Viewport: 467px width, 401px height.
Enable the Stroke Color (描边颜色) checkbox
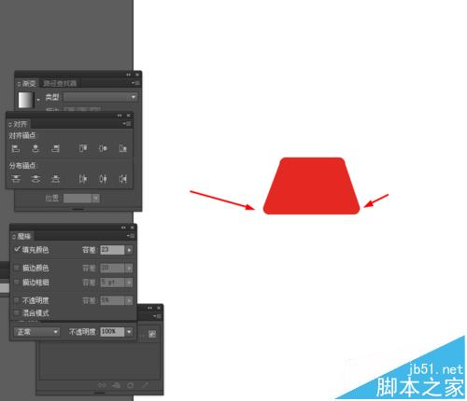pyautogui.click(x=17, y=268)
